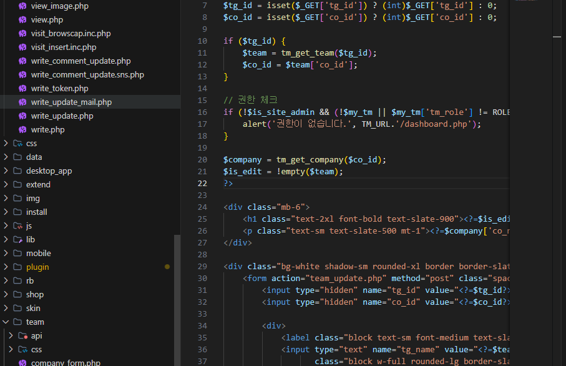Screen dimensions: 566x366
Task: Click the modified dot badge on plugin folder
Action: point(167,267)
